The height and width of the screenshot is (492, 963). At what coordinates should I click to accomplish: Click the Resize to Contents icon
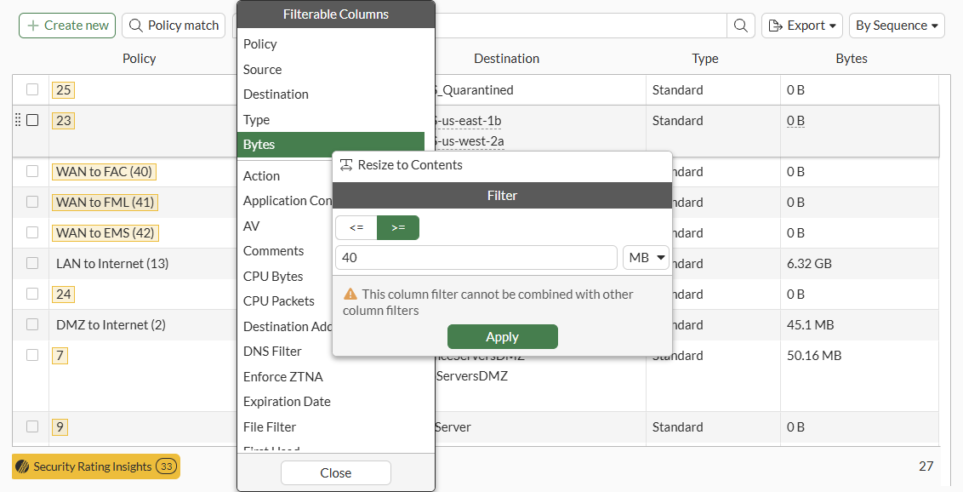(x=346, y=165)
